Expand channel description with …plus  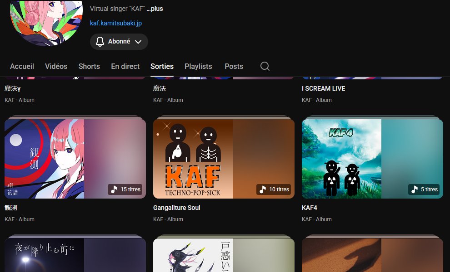coord(155,9)
